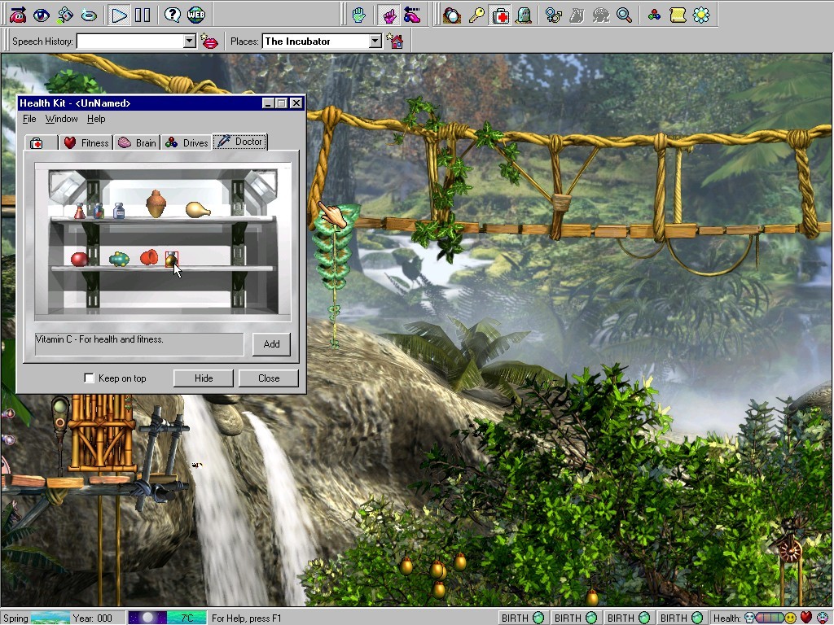Viewport: 834px width, 625px height.
Task: Click the Year: 000 status text
Action: pos(93,618)
